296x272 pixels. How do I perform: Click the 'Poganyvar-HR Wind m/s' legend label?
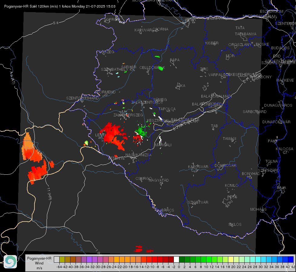tap(39, 263)
